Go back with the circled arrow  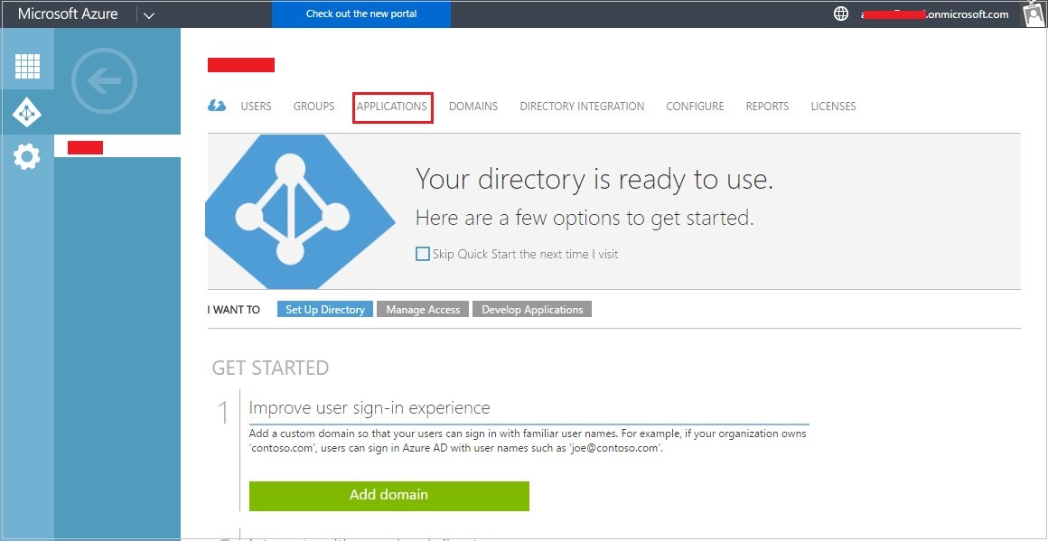104,80
